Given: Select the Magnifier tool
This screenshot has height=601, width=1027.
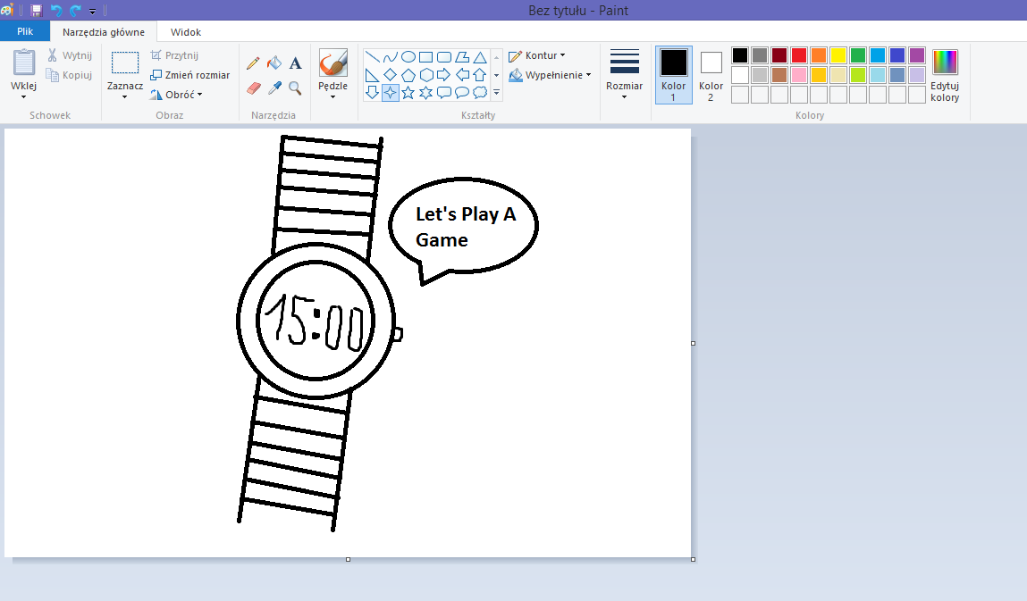Looking at the screenshot, I should click(x=295, y=88).
